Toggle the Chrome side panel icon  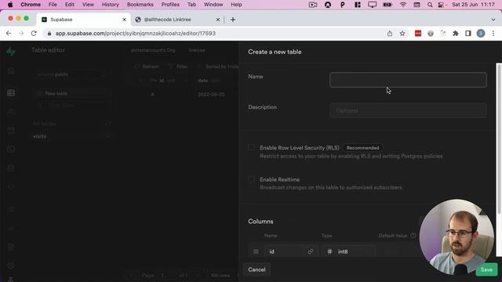tap(468, 33)
